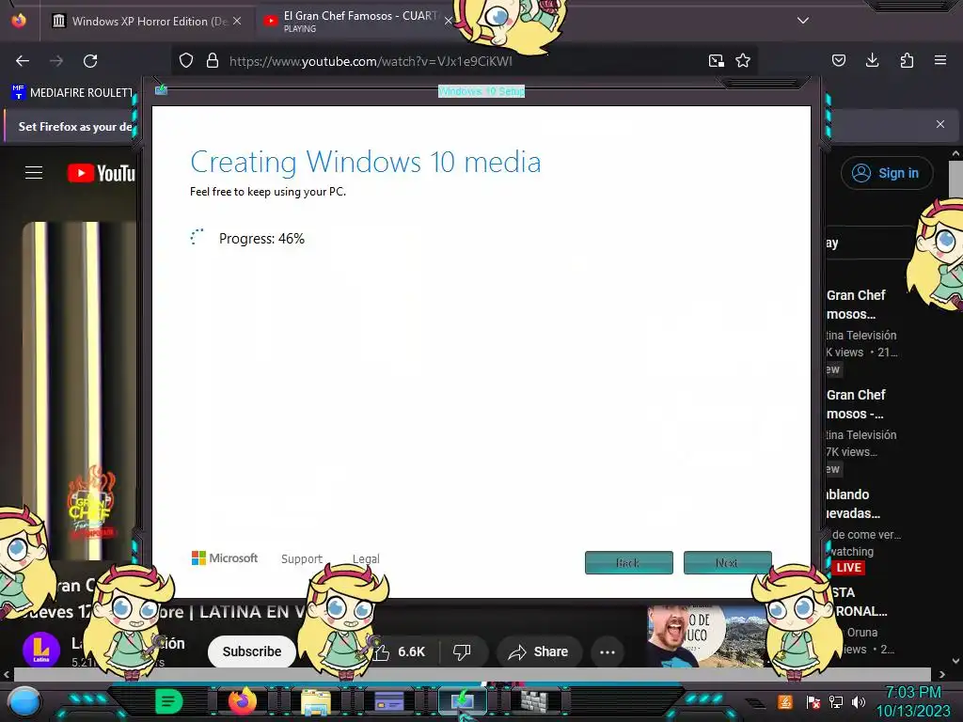Open the Latina channel avatar

click(x=41, y=651)
